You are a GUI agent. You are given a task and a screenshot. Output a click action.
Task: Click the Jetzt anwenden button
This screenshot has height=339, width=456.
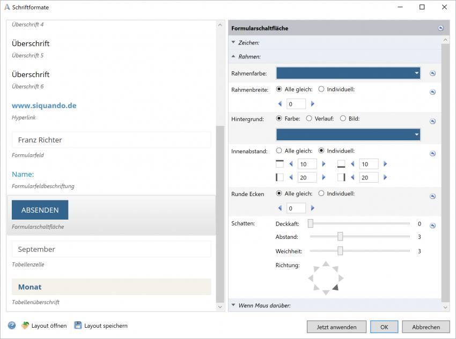[x=336, y=327]
